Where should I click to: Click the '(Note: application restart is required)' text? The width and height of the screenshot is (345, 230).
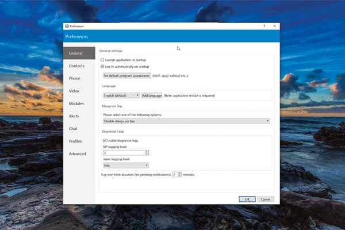[189, 95]
